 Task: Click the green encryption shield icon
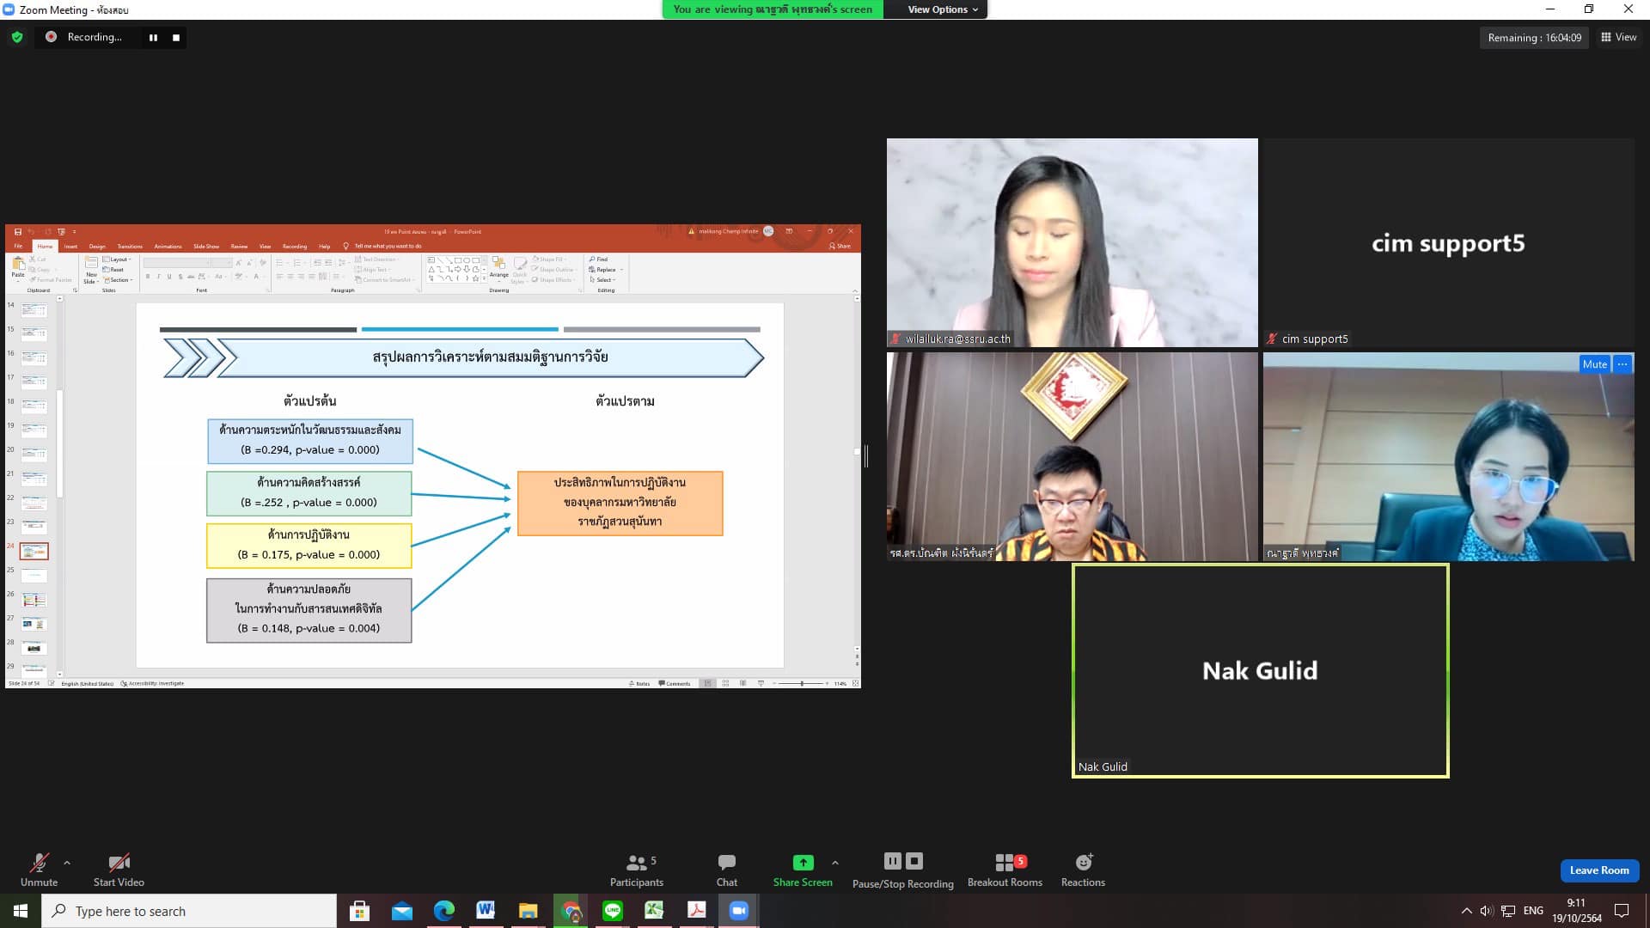tap(17, 37)
